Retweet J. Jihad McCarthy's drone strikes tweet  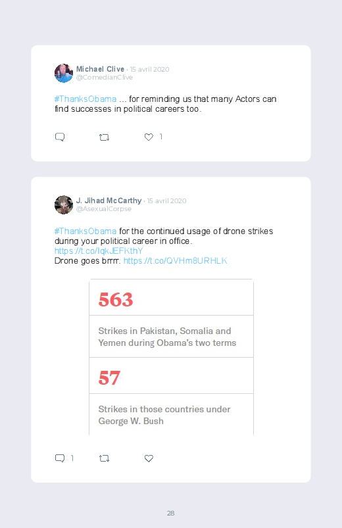[104, 458]
